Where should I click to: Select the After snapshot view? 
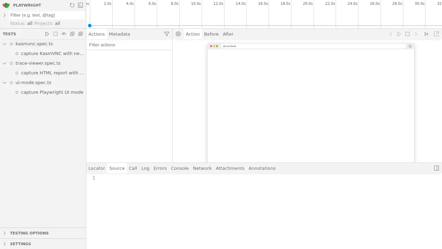click(x=228, y=34)
